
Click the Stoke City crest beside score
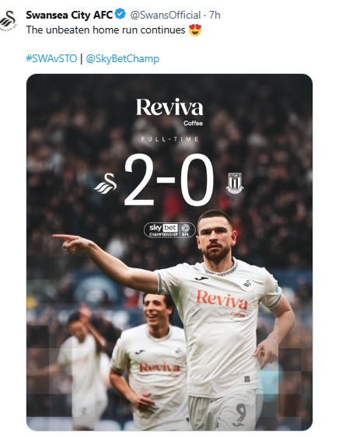[235, 183]
